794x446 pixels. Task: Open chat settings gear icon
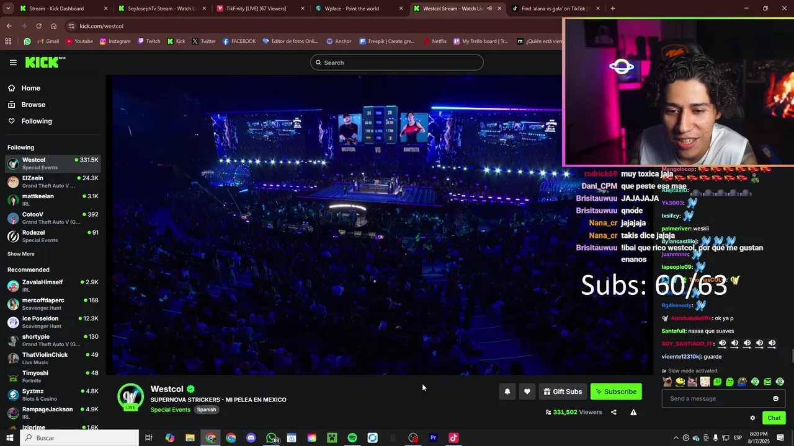point(752,418)
